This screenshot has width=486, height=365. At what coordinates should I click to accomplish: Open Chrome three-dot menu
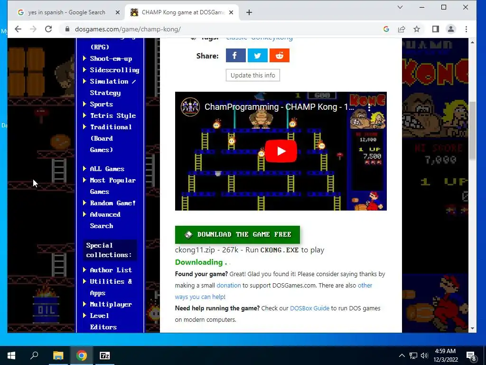[x=466, y=29]
